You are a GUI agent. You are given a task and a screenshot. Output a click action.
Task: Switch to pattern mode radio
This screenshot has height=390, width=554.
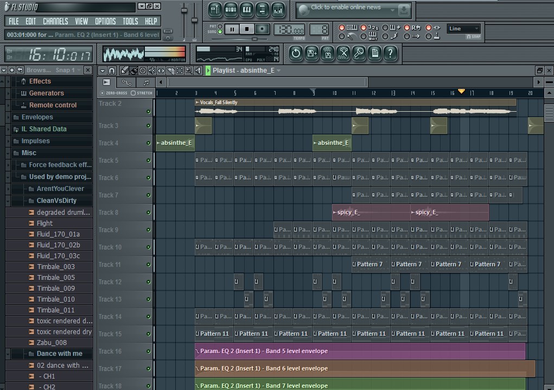[220, 27]
